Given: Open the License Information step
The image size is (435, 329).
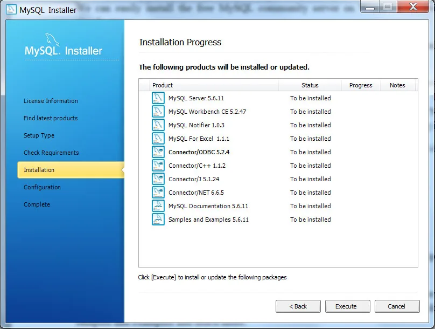Looking at the screenshot, I should (x=51, y=101).
